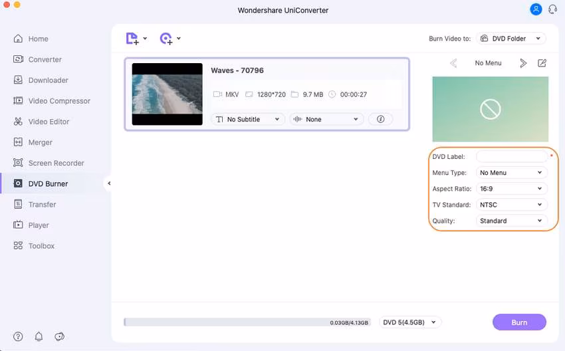565x351 pixels.
Task: Click the Merger icon
Action: tap(18, 142)
